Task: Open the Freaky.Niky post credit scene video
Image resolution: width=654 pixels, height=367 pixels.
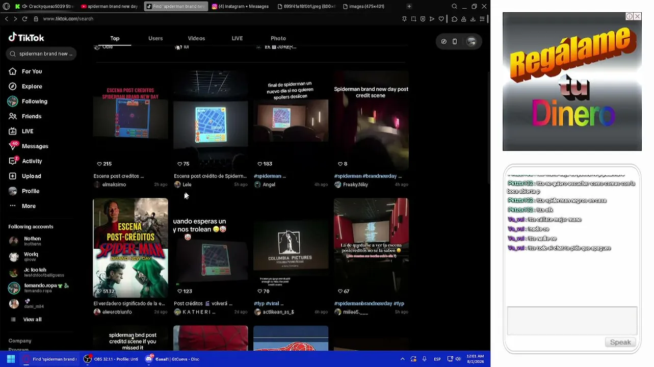Action: (x=371, y=120)
